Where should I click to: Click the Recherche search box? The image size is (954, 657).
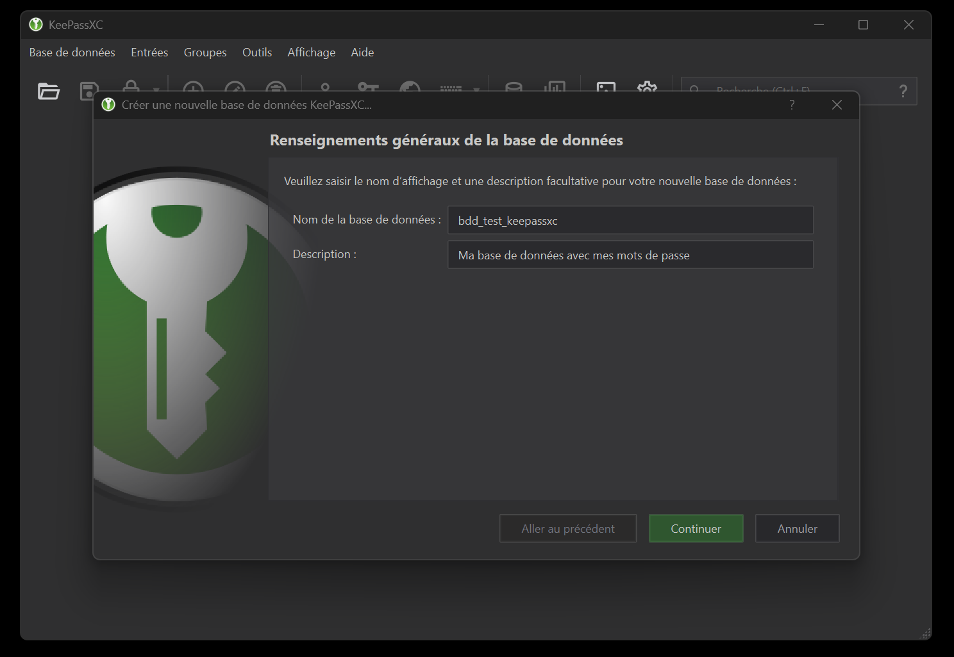point(798,91)
